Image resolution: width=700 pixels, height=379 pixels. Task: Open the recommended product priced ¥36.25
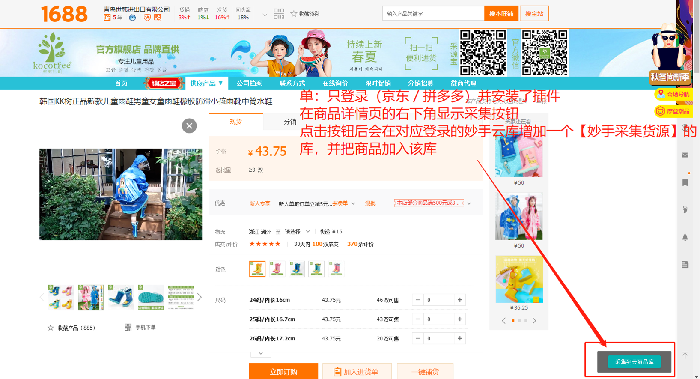pyautogui.click(x=519, y=279)
